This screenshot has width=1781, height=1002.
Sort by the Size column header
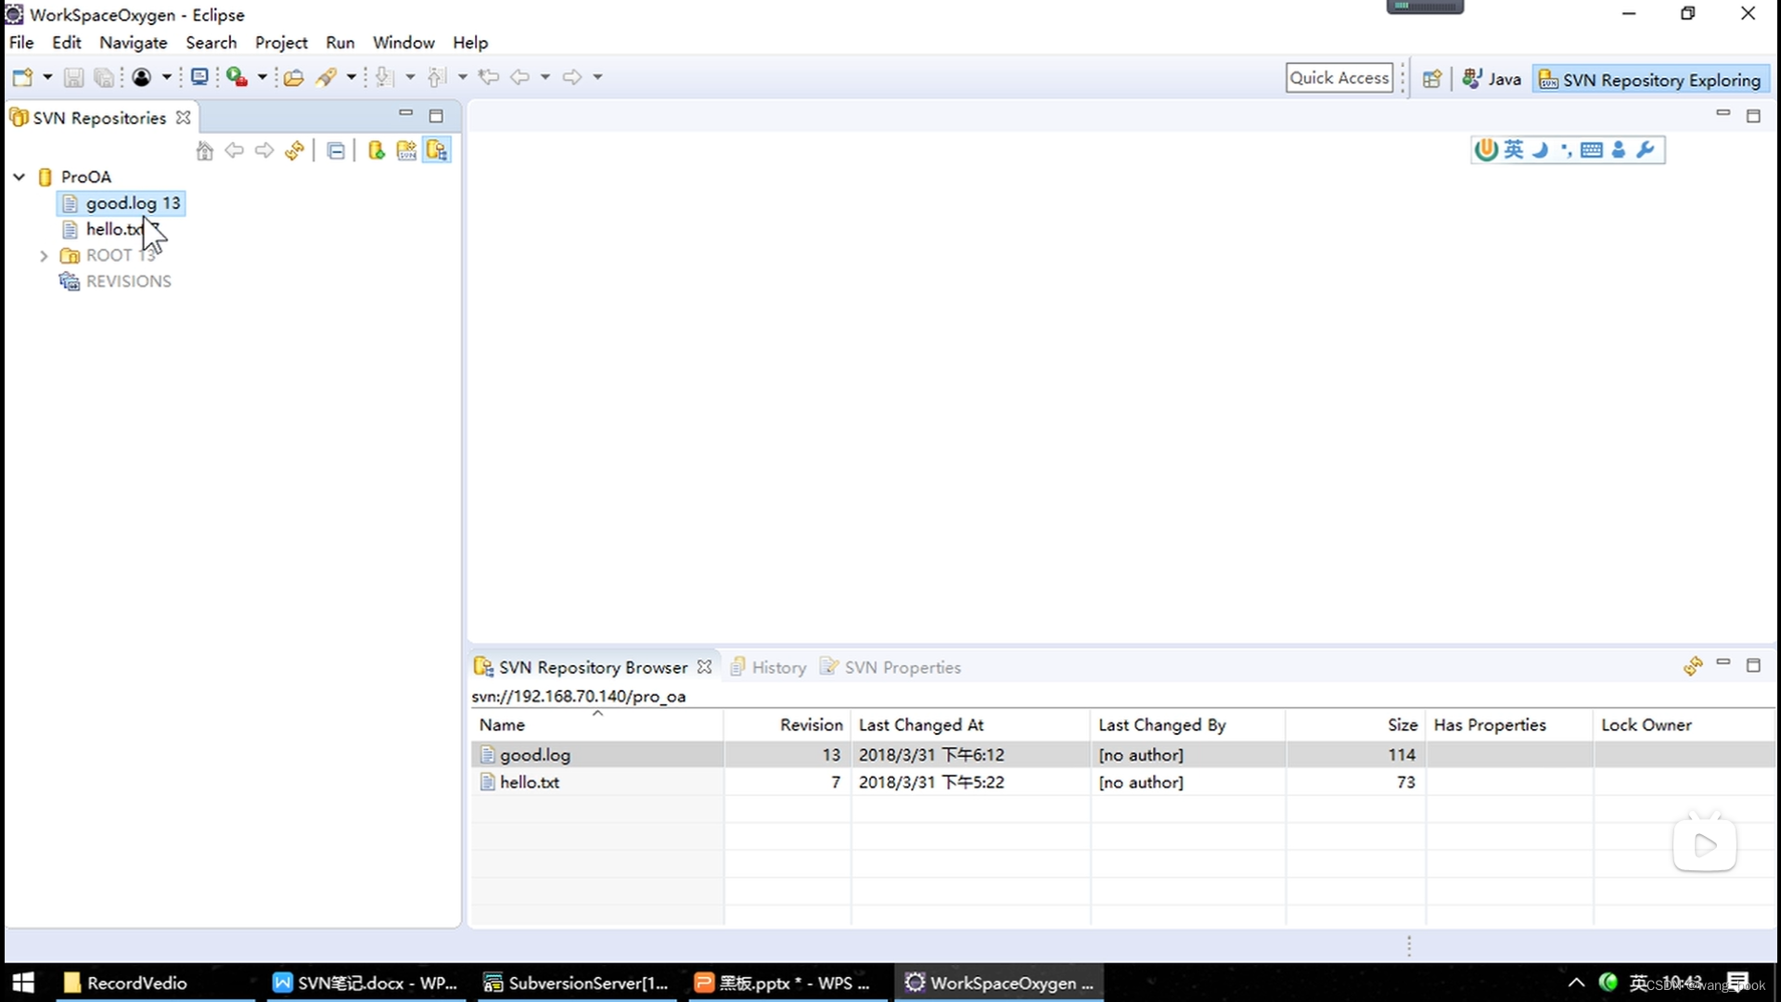click(x=1355, y=725)
